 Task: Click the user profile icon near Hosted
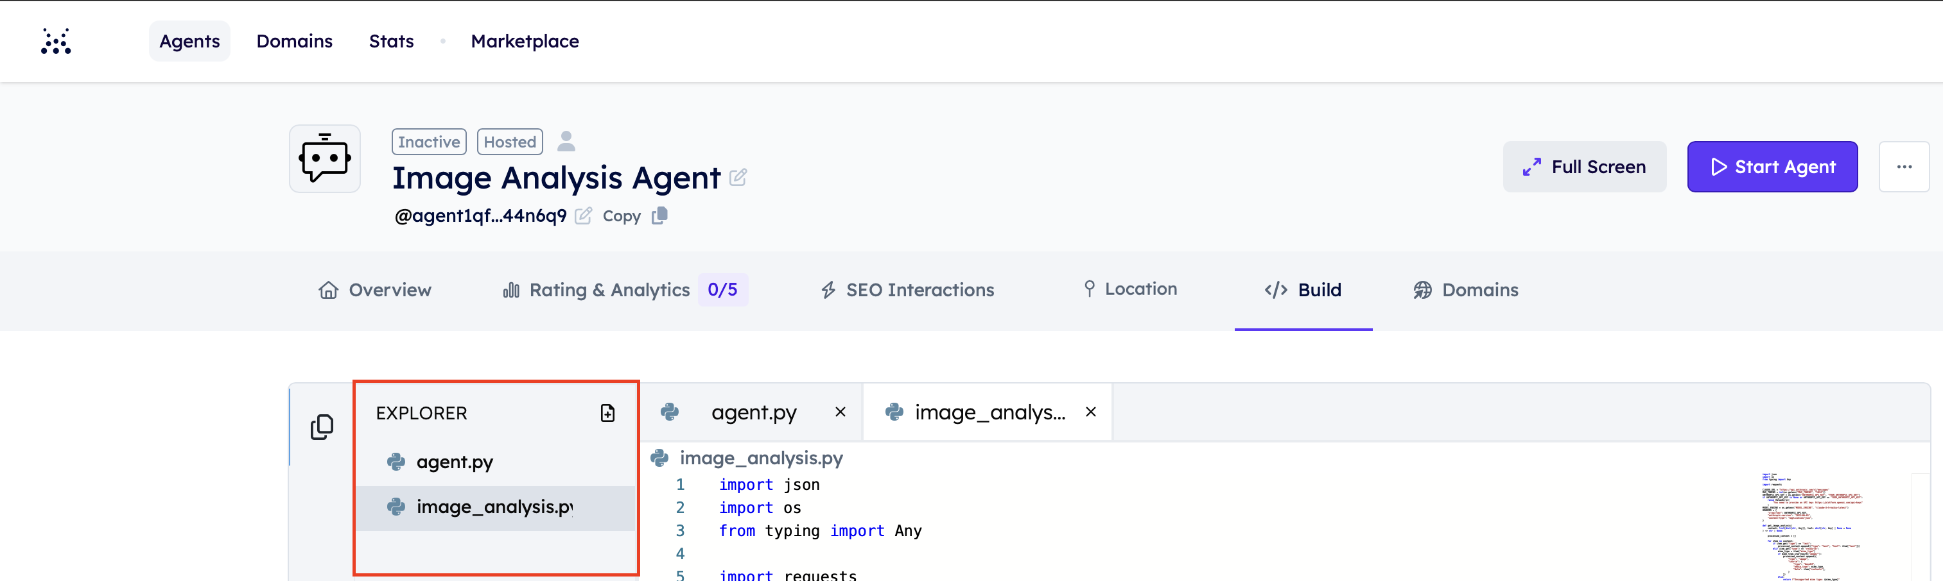566,142
